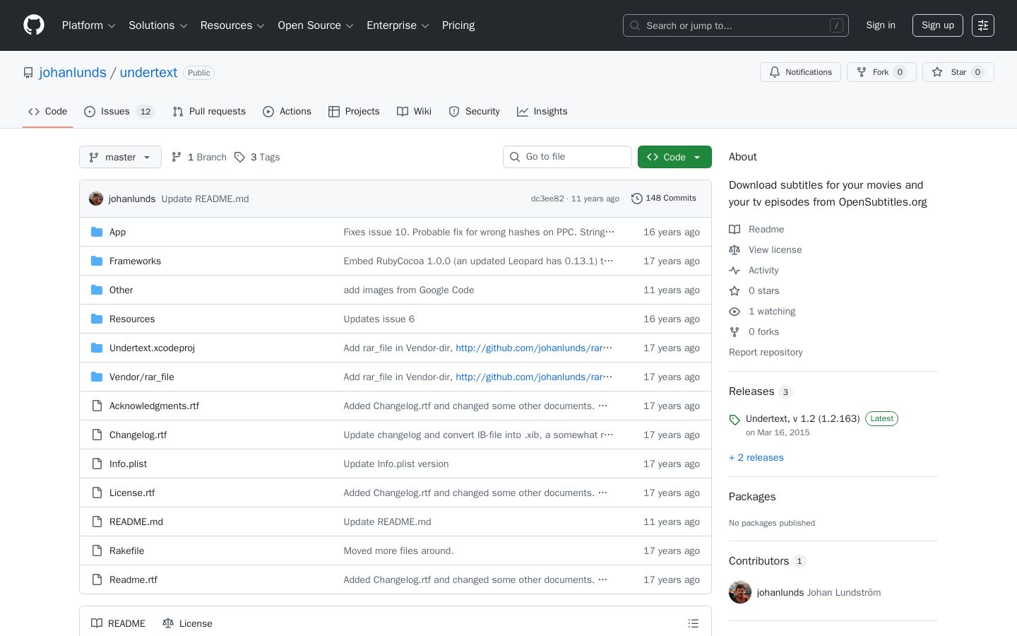
Task: Click the branch icon beside 1 Branch
Action: (177, 157)
